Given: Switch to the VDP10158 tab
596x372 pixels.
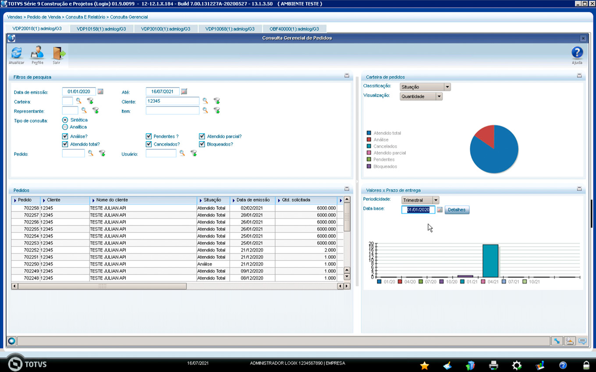Looking at the screenshot, I should (101, 29).
